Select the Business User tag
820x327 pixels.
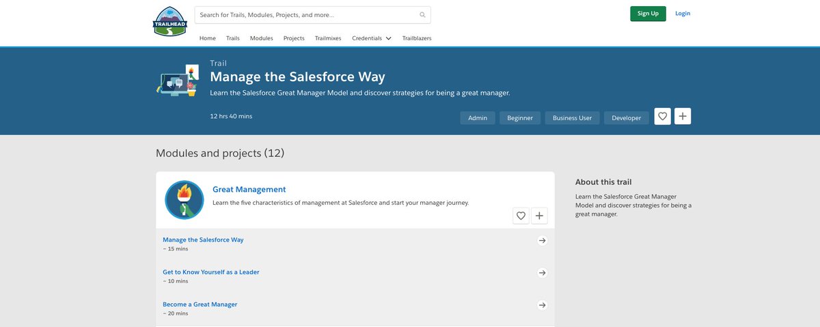tap(573, 118)
